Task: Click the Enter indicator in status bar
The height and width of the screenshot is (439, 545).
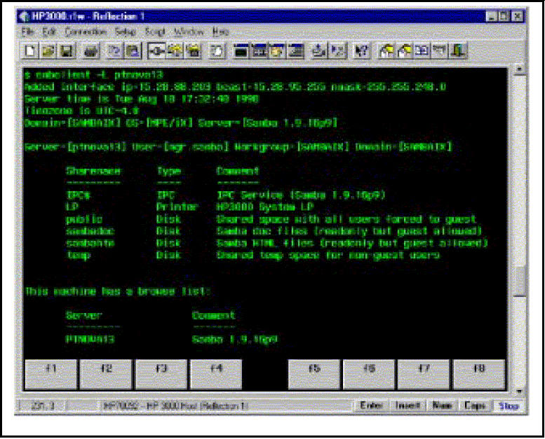Action: (x=372, y=405)
